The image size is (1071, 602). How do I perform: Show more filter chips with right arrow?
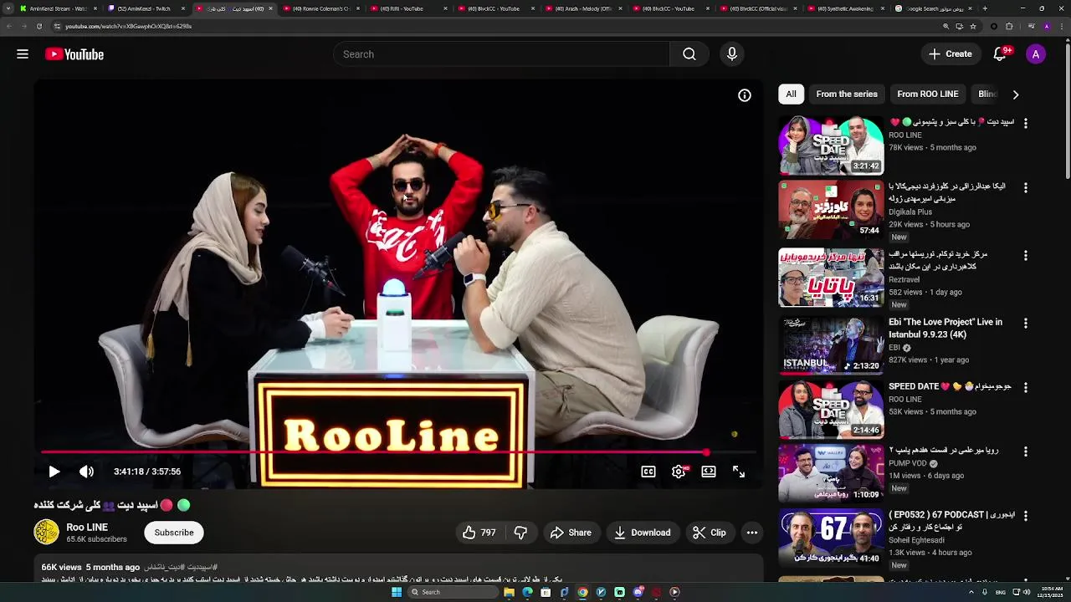pyautogui.click(x=1016, y=94)
